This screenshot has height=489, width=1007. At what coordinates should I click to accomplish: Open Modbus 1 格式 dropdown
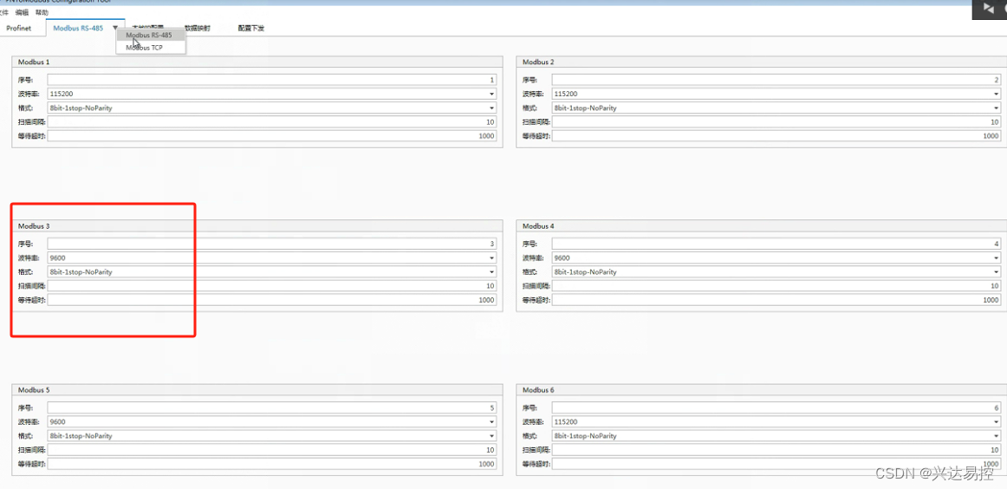click(x=271, y=108)
